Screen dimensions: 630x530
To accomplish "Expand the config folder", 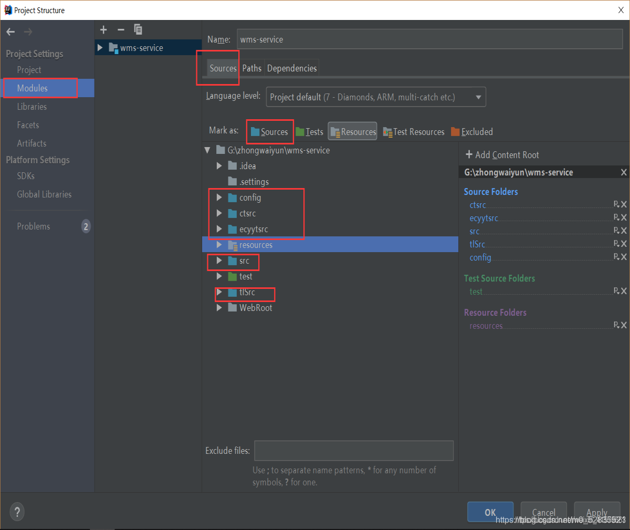I will pos(219,198).
